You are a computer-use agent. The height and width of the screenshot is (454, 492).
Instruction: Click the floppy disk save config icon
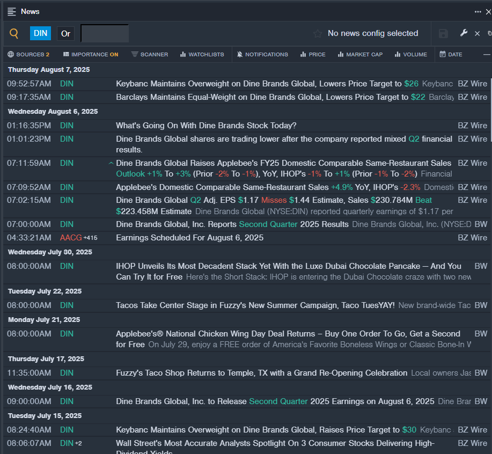tap(443, 34)
